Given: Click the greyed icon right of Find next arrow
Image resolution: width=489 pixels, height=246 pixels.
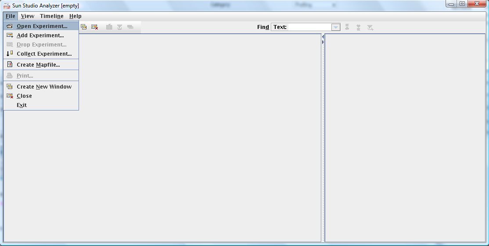Looking at the screenshot, I should tap(370, 27).
